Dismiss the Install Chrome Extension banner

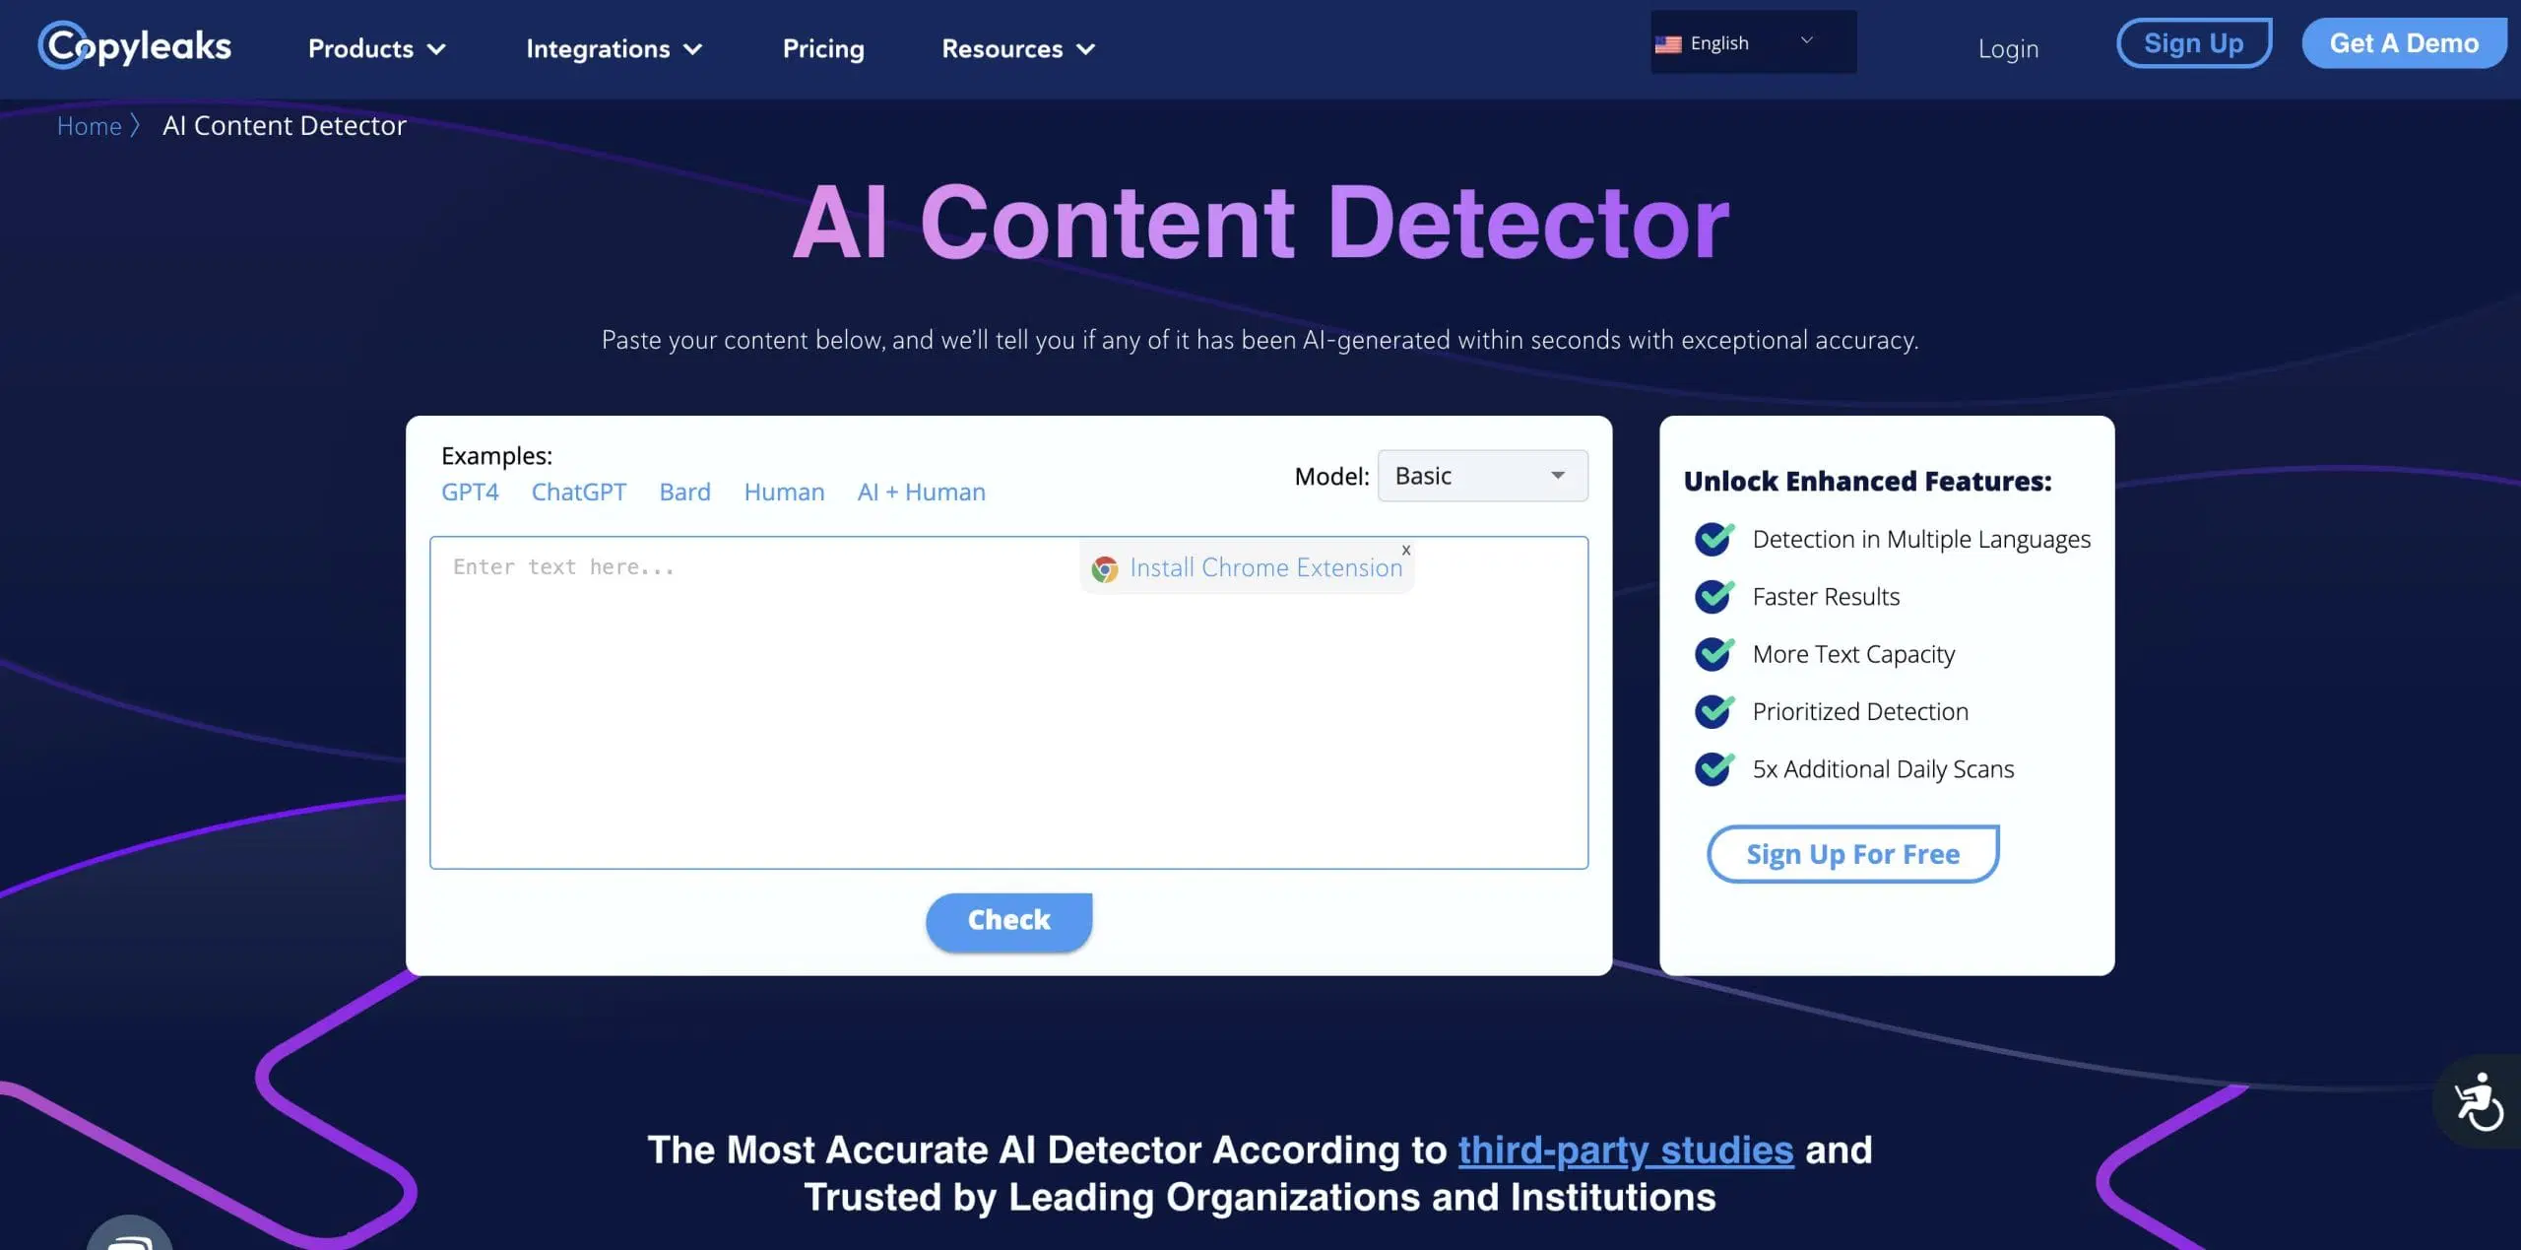click(1406, 550)
